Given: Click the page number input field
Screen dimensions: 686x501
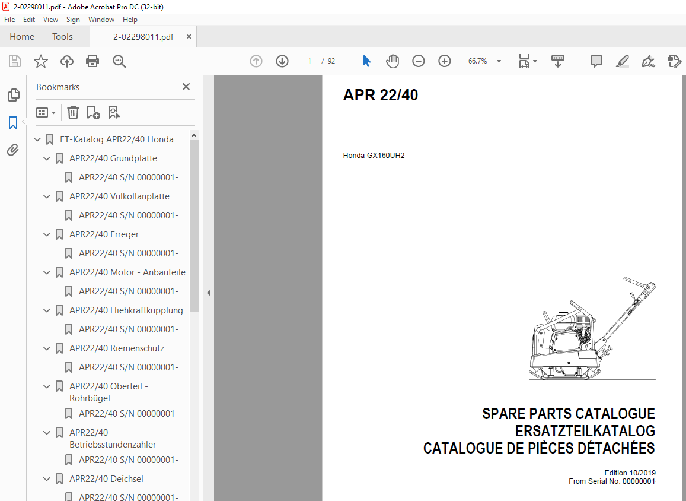Looking at the screenshot, I should click(310, 61).
